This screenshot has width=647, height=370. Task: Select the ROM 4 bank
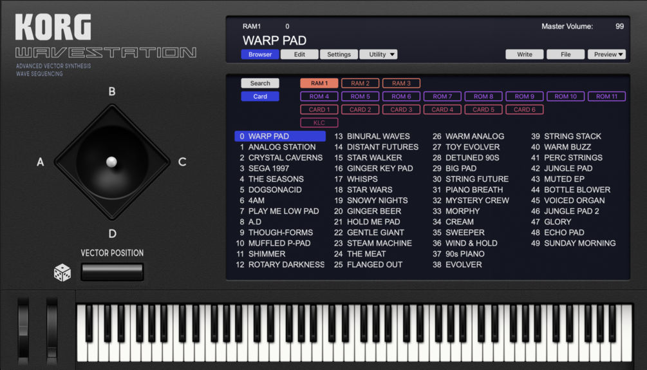pyautogui.click(x=319, y=96)
